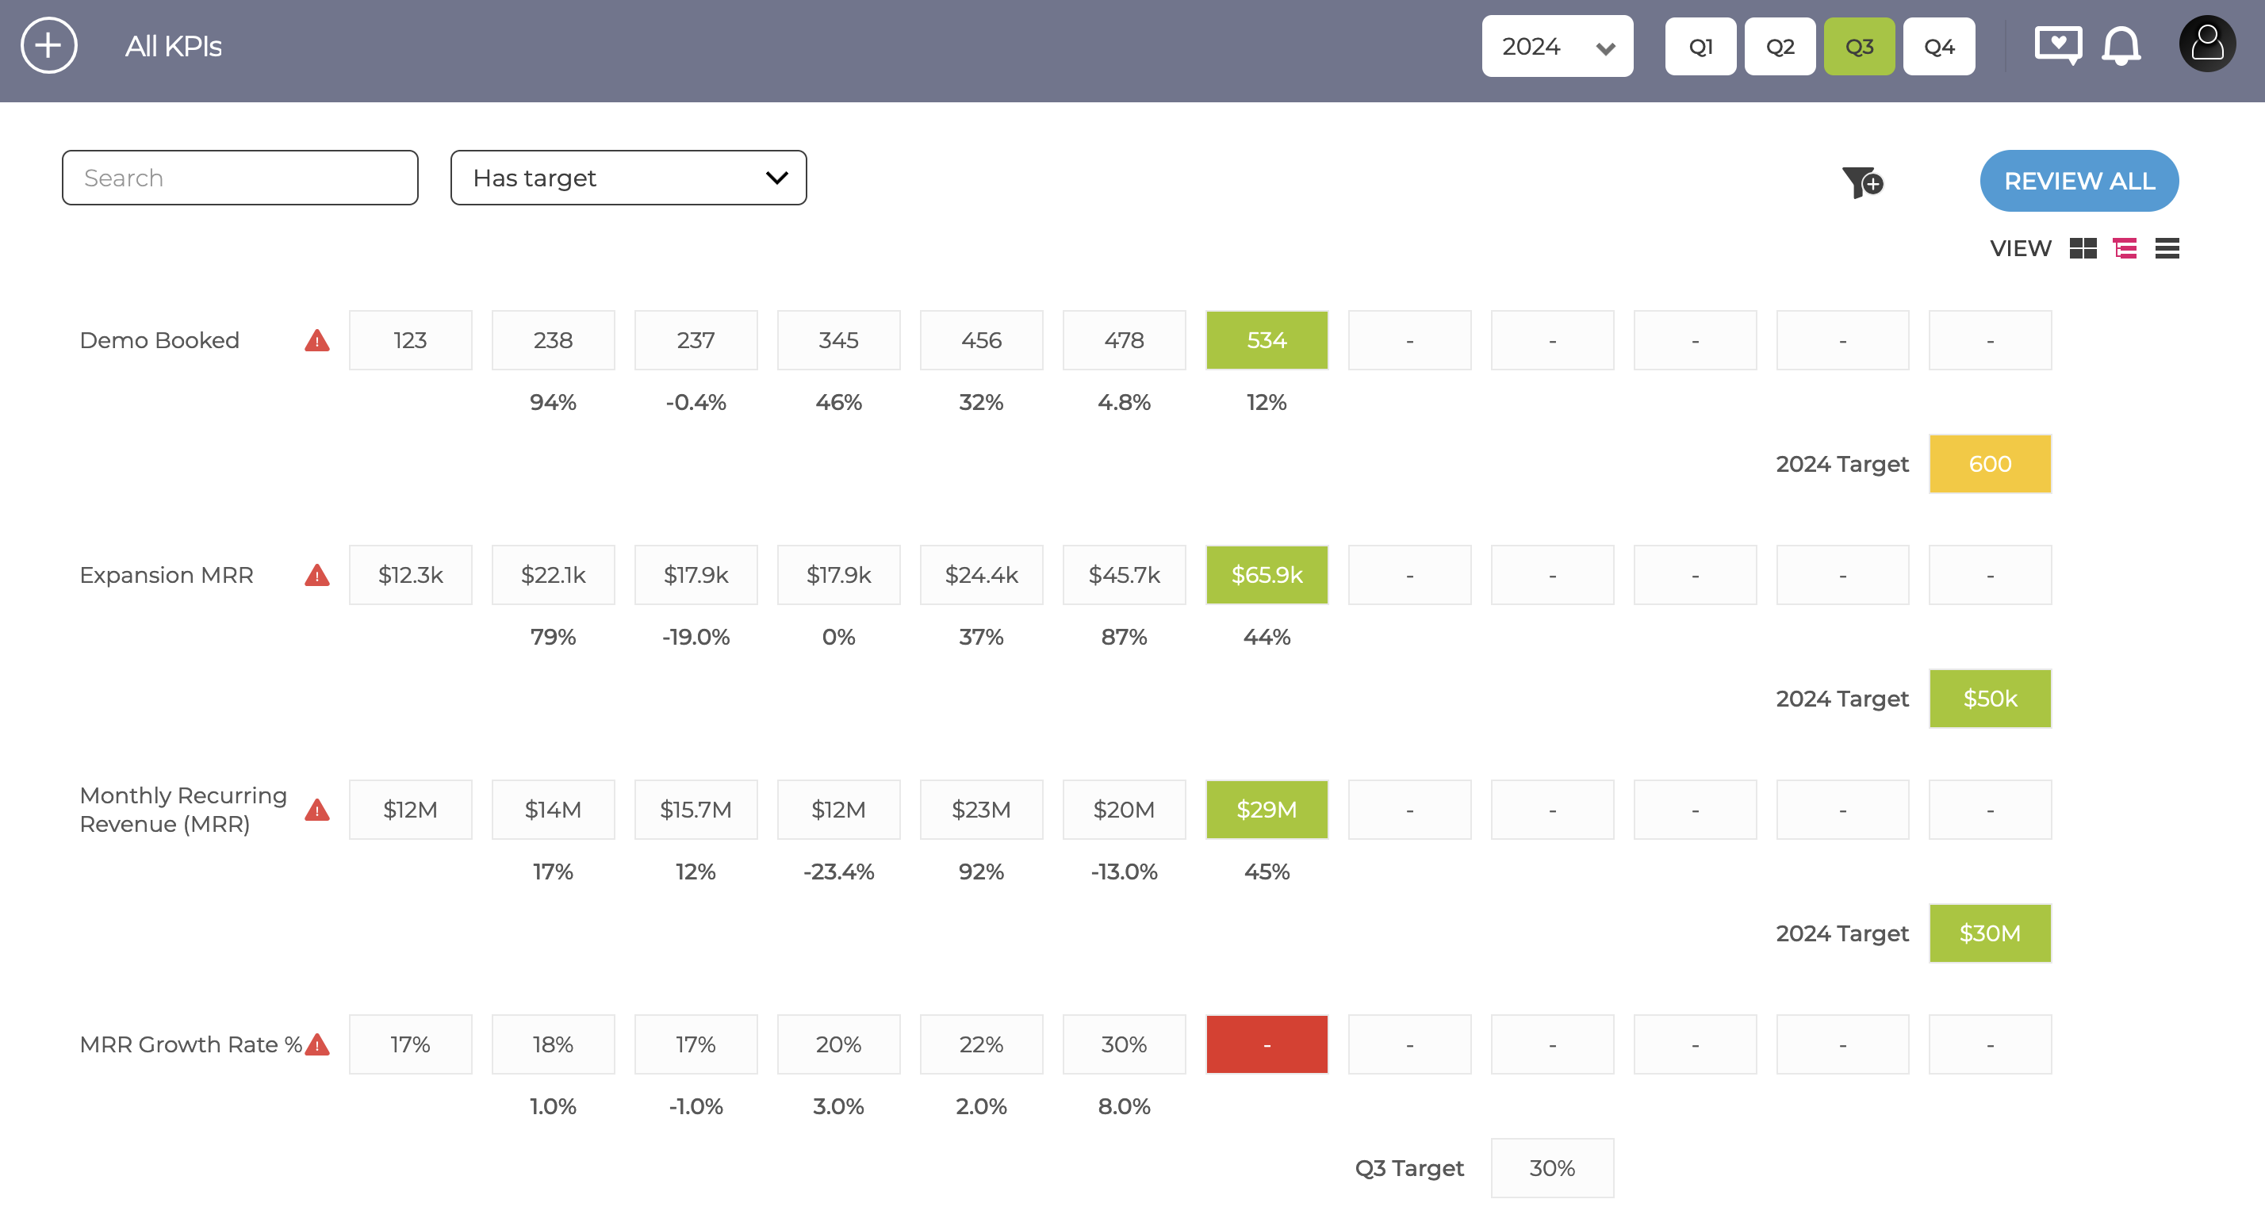Image resolution: width=2265 pixels, height=1226 pixels.
Task: Click the $12.3k Expansion MRR value
Action: click(x=411, y=575)
